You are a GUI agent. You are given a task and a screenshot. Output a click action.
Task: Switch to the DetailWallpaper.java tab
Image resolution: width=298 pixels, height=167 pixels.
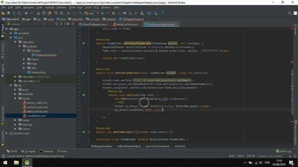click(x=94, y=25)
